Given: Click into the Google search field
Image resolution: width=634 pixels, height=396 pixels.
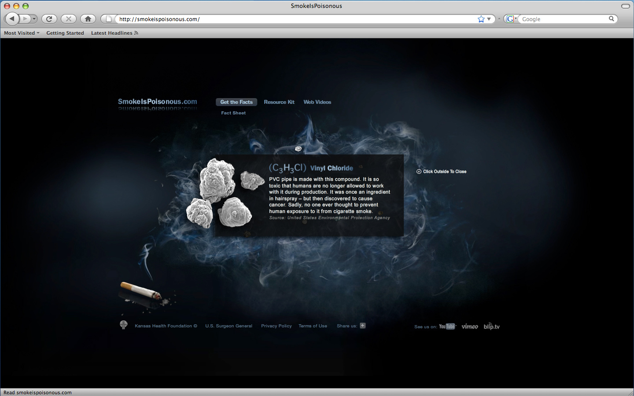Looking at the screenshot, I should pyautogui.click(x=564, y=19).
